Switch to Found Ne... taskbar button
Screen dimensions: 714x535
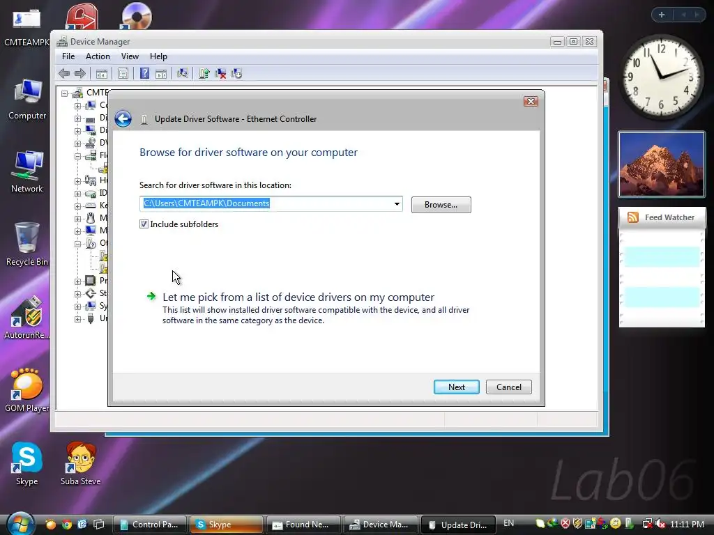[303, 525]
